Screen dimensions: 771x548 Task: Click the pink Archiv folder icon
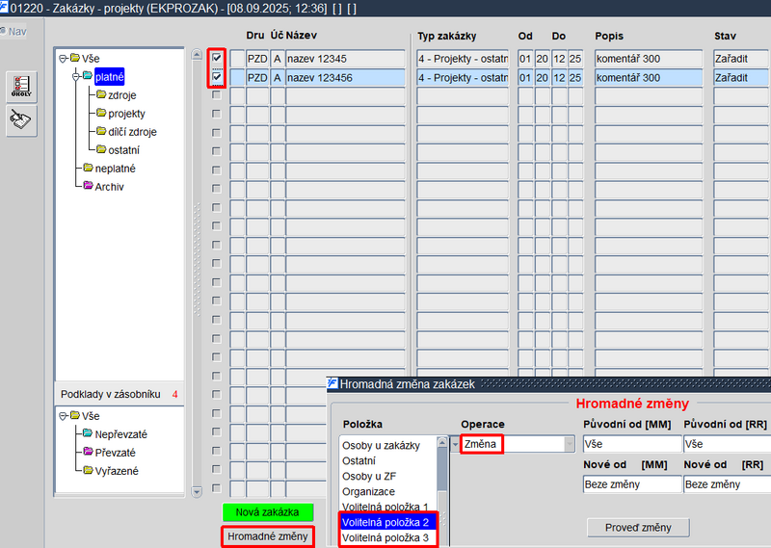pos(88,186)
